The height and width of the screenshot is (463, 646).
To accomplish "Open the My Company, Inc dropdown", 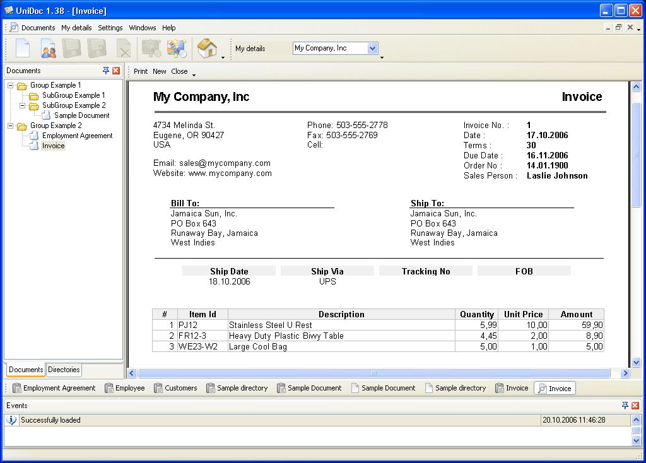I will click(x=372, y=48).
